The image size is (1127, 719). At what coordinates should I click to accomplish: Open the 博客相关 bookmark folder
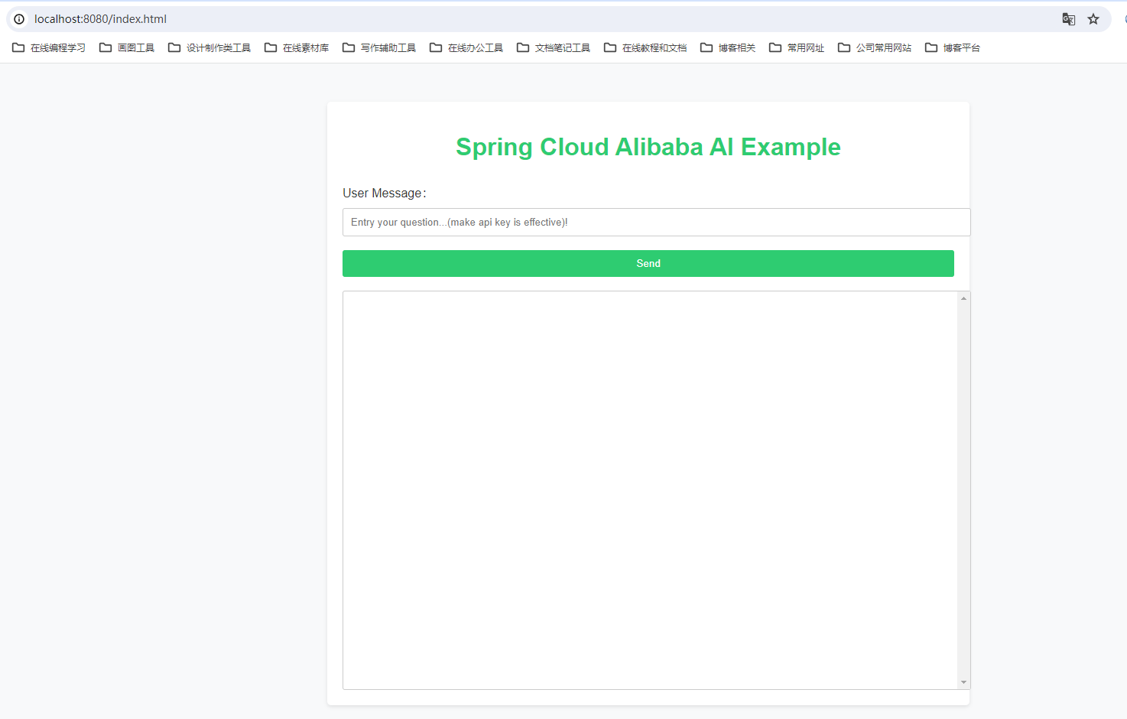tap(728, 47)
